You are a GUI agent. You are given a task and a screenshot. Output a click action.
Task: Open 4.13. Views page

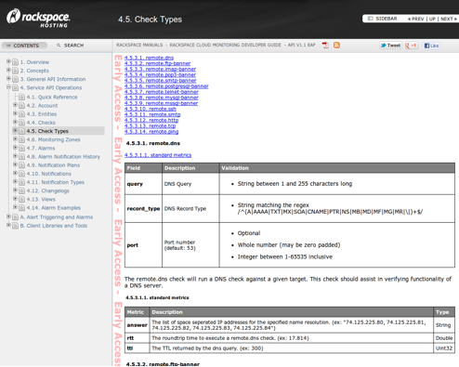coord(41,199)
